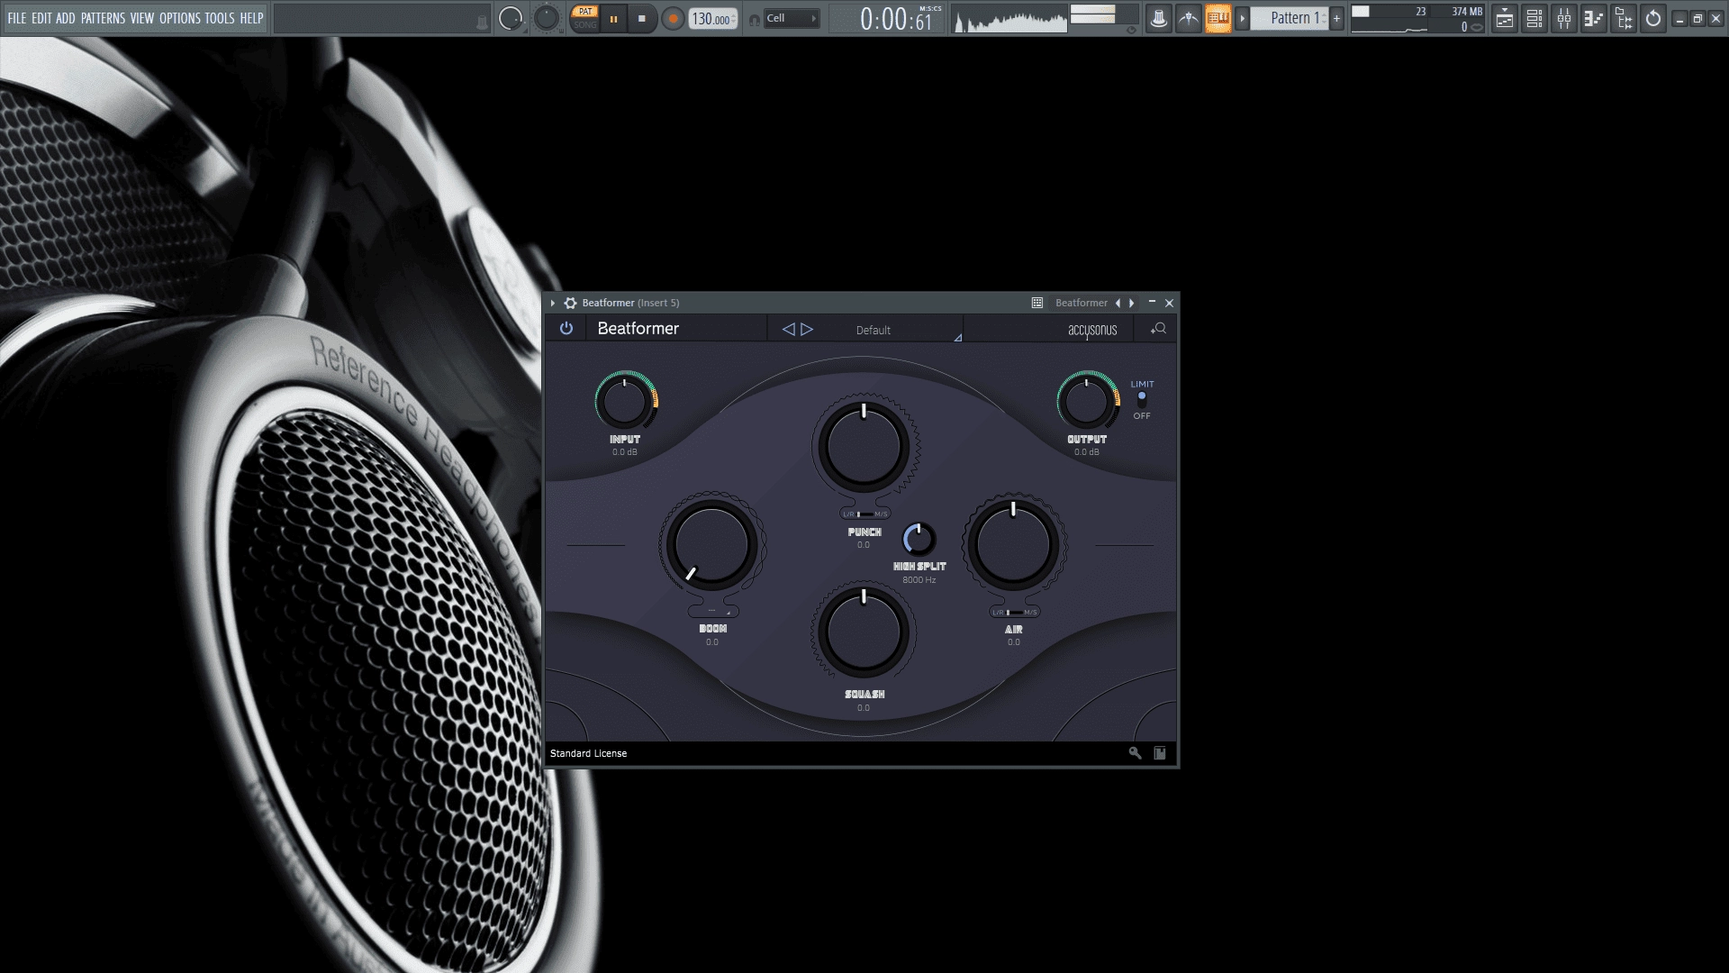Go to next Beatformer preset triangle
This screenshot has width=1729, height=973.
point(807,330)
